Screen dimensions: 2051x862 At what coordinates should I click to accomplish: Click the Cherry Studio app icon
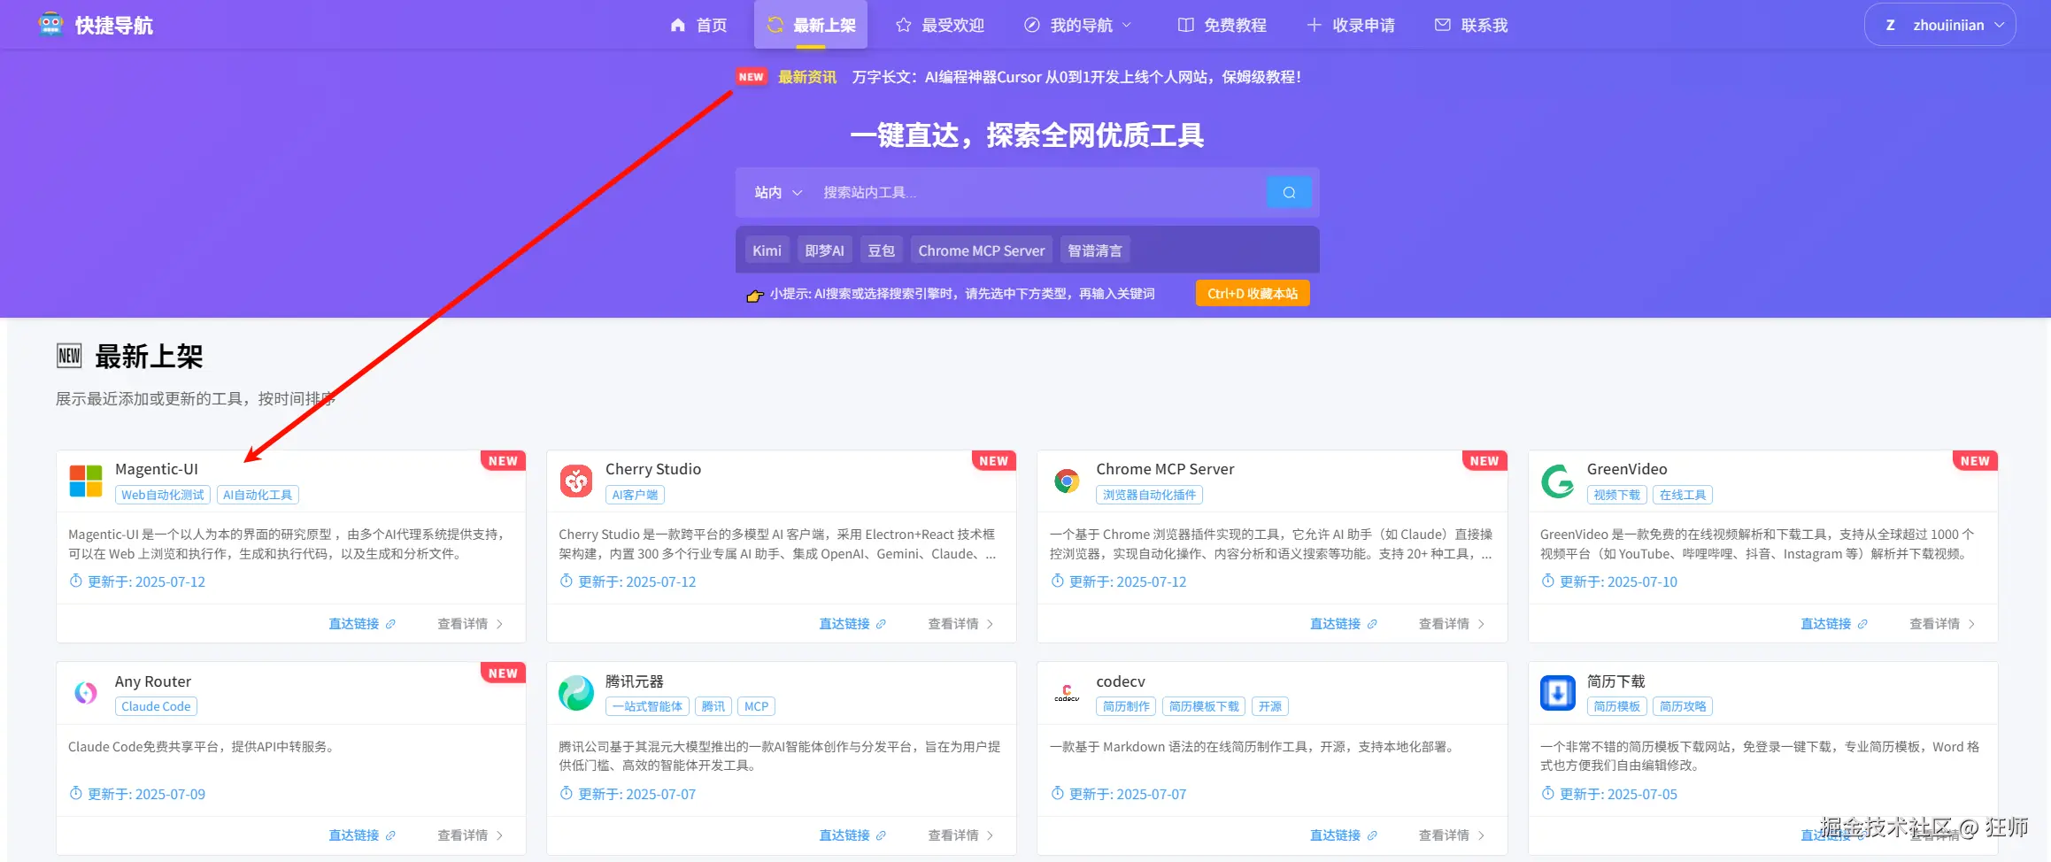[576, 481]
